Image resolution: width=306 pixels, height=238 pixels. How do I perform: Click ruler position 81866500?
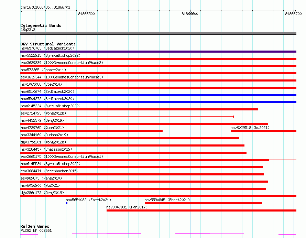(x=86, y=14)
